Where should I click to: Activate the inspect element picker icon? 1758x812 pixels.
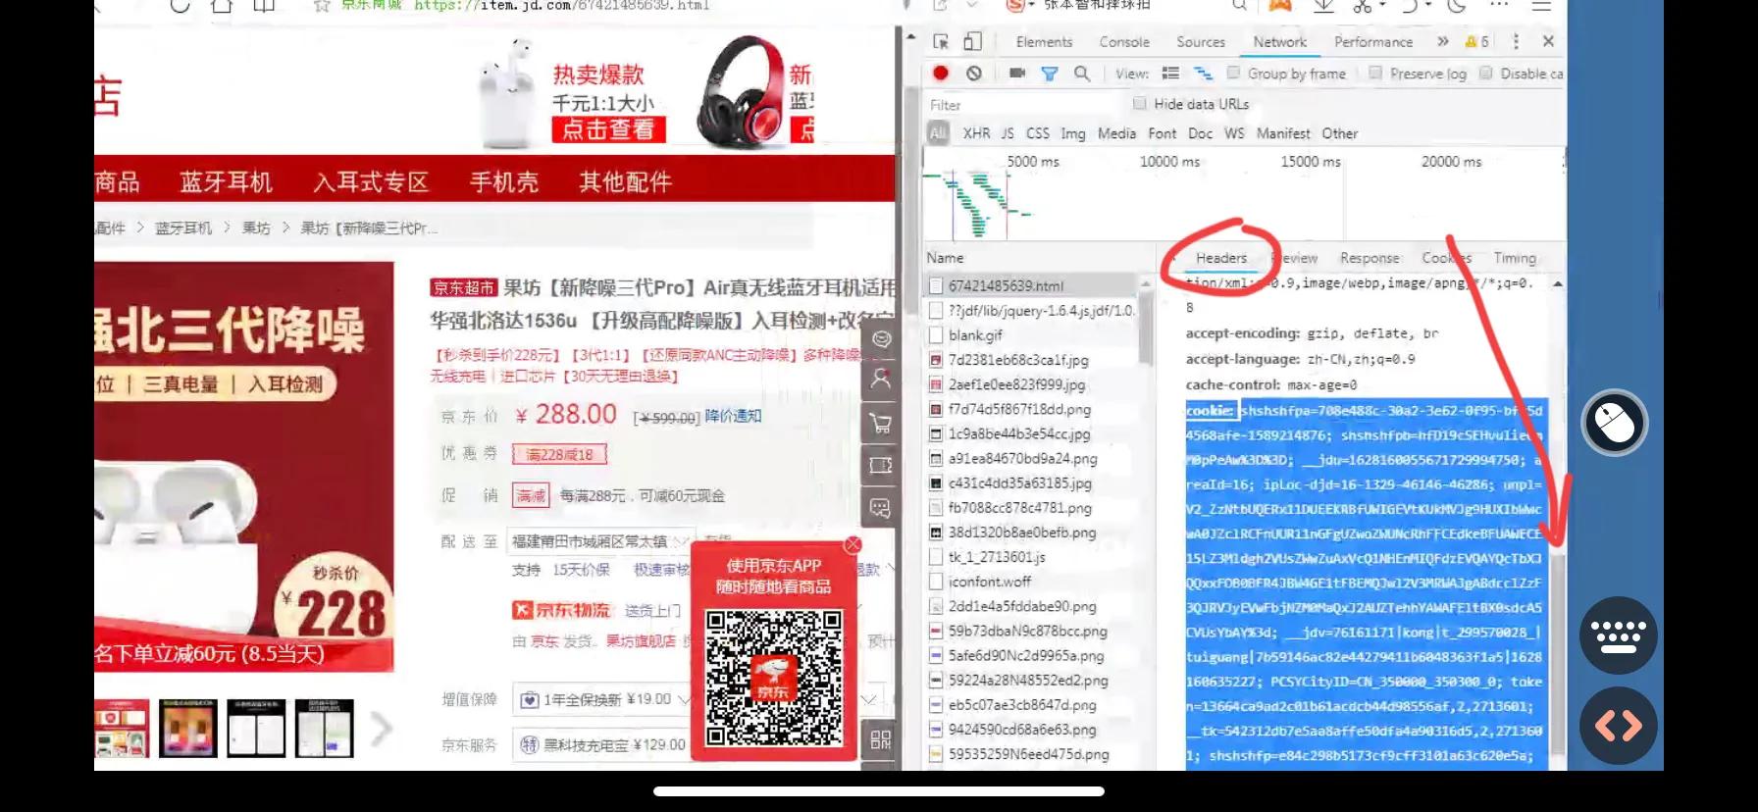pos(941,41)
